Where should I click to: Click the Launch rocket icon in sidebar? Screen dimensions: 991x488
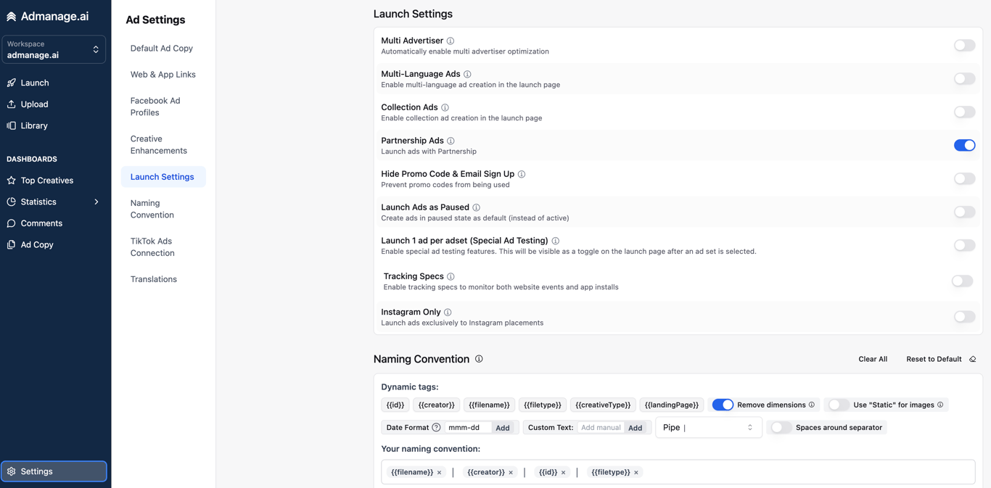pos(12,83)
